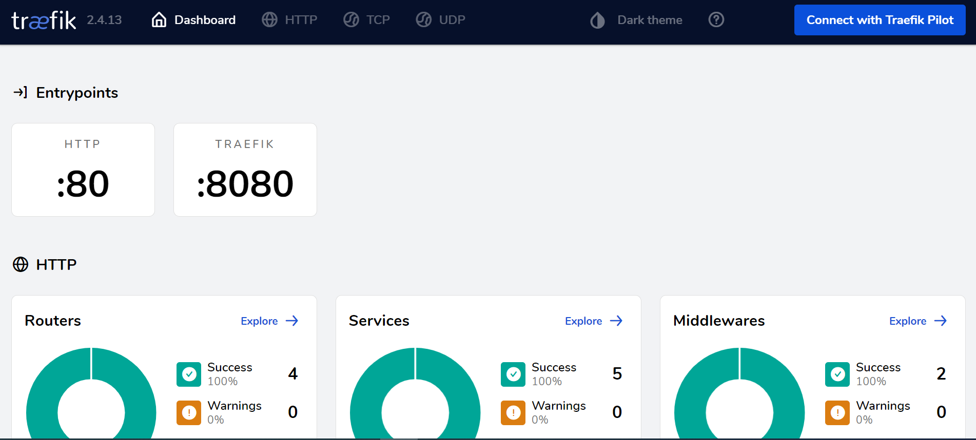
Task: Click the Traefik logo
Action: pos(44,20)
